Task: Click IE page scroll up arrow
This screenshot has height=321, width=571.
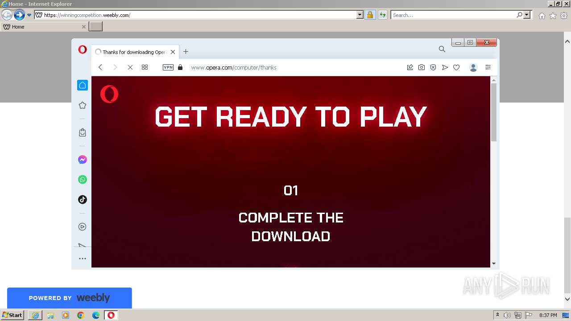Action: tap(567, 41)
